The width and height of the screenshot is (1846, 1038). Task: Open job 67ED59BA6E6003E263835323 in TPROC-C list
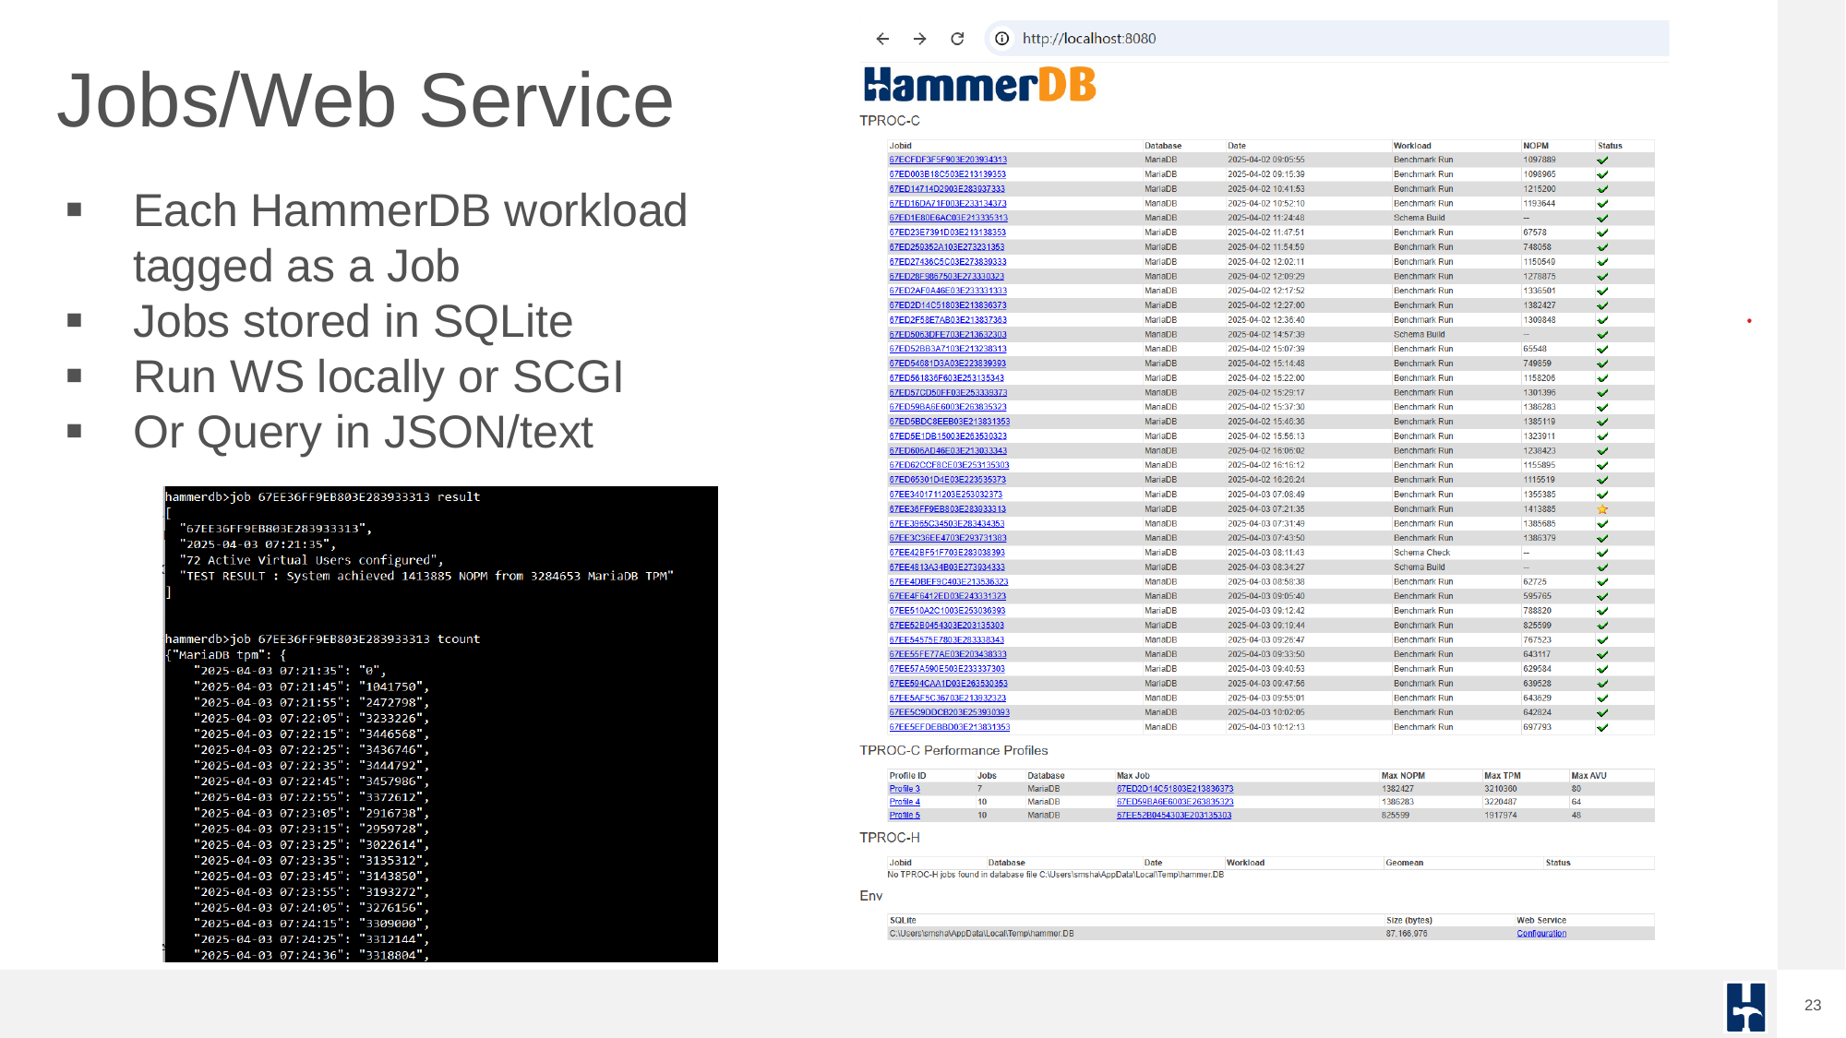coord(948,407)
